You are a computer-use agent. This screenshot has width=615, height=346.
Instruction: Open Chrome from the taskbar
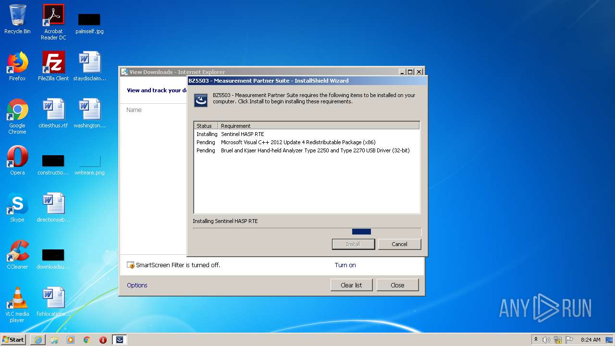pos(87,340)
